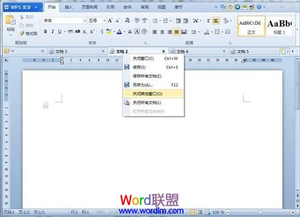Click the vertical scrollbar thumb

click(x=297, y=86)
